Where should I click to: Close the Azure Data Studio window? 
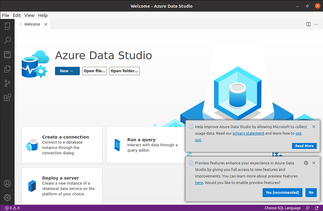point(317,6)
